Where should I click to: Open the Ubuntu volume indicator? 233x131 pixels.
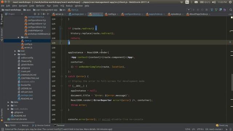214,2
